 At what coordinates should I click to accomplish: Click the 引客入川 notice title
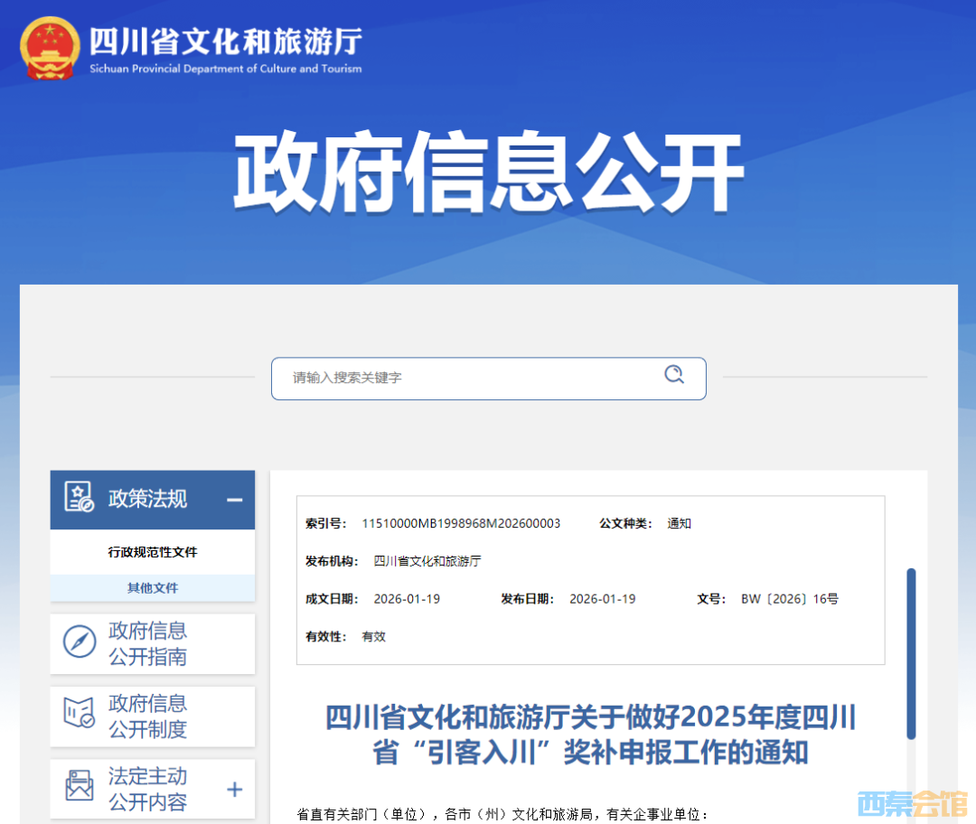[590, 735]
